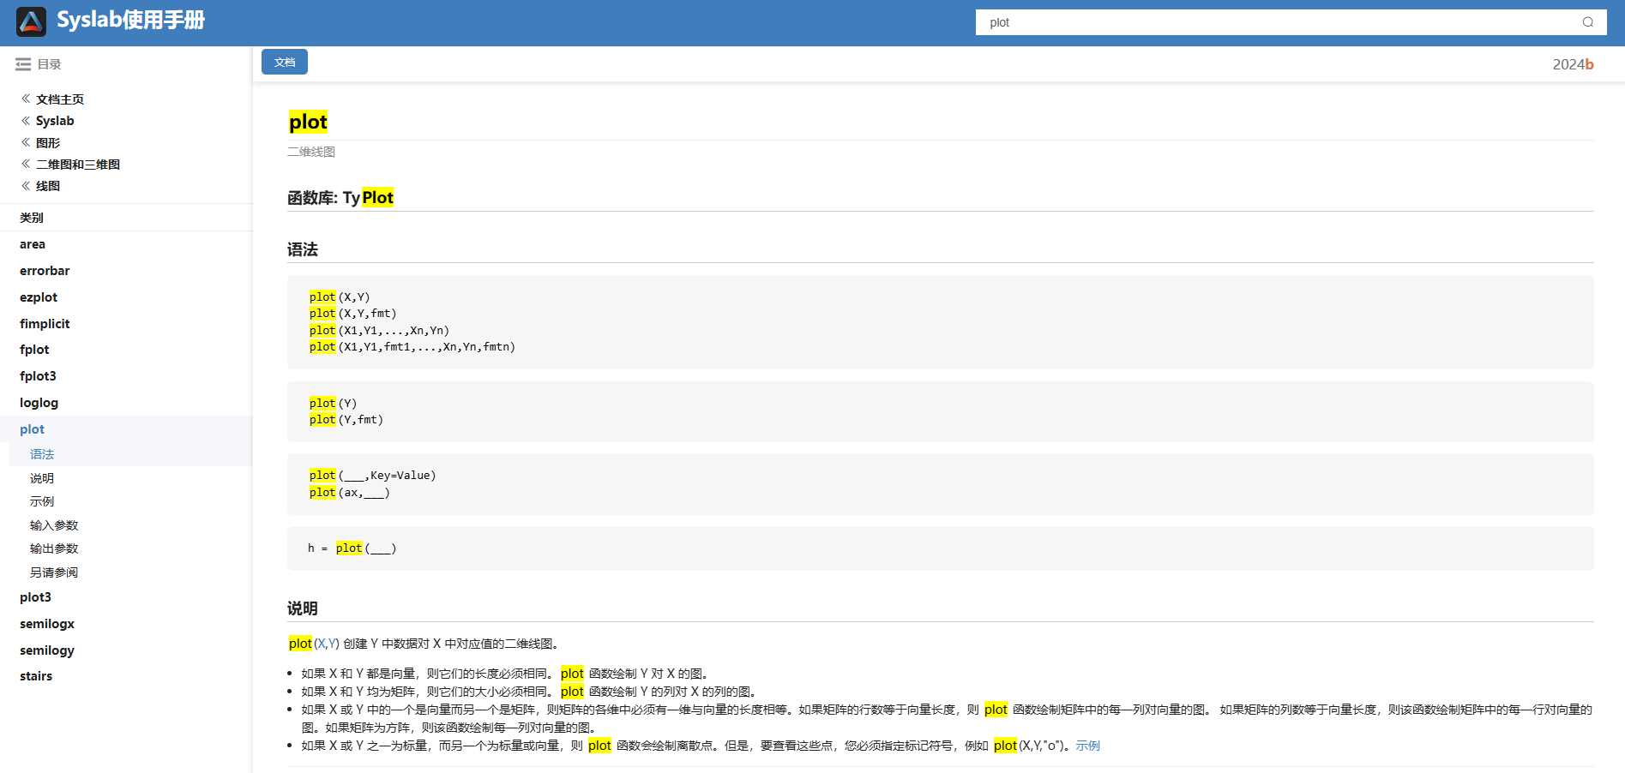Click the search magnifier icon
The width and height of the screenshot is (1625, 773).
coord(1587,22)
